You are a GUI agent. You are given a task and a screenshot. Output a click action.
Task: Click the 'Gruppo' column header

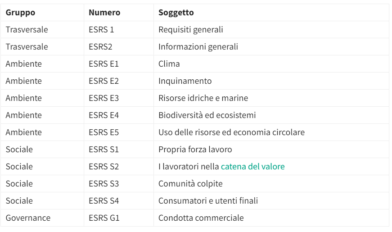click(x=20, y=13)
